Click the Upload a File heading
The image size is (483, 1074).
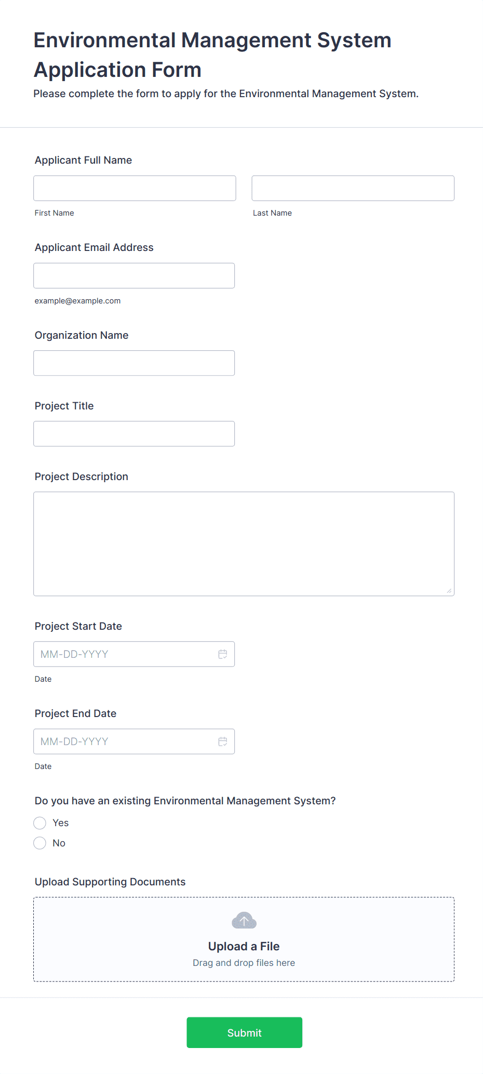tap(244, 946)
